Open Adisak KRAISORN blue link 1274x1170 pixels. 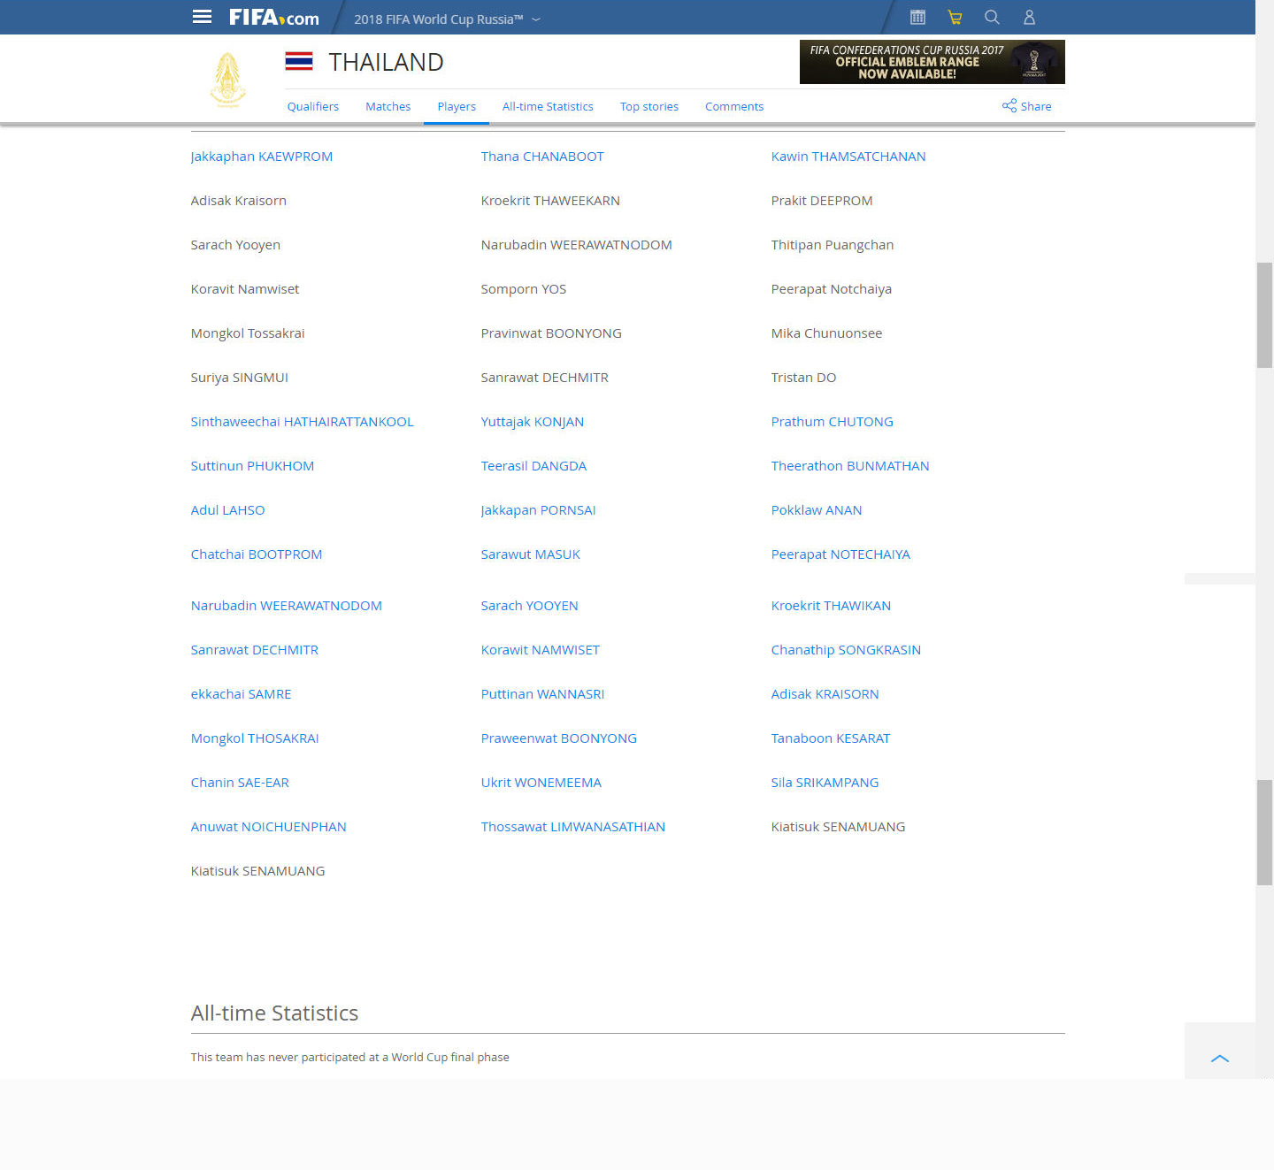click(x=825, y=694)
